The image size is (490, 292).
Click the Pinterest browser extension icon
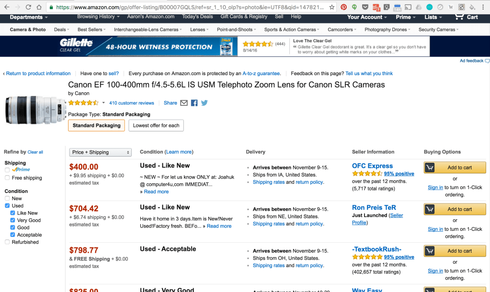click(343, 7)
